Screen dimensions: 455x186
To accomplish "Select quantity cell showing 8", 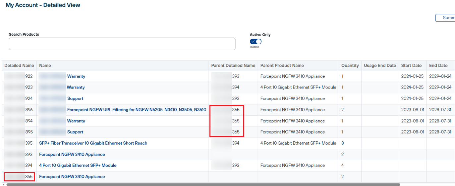I will point(350,143).
